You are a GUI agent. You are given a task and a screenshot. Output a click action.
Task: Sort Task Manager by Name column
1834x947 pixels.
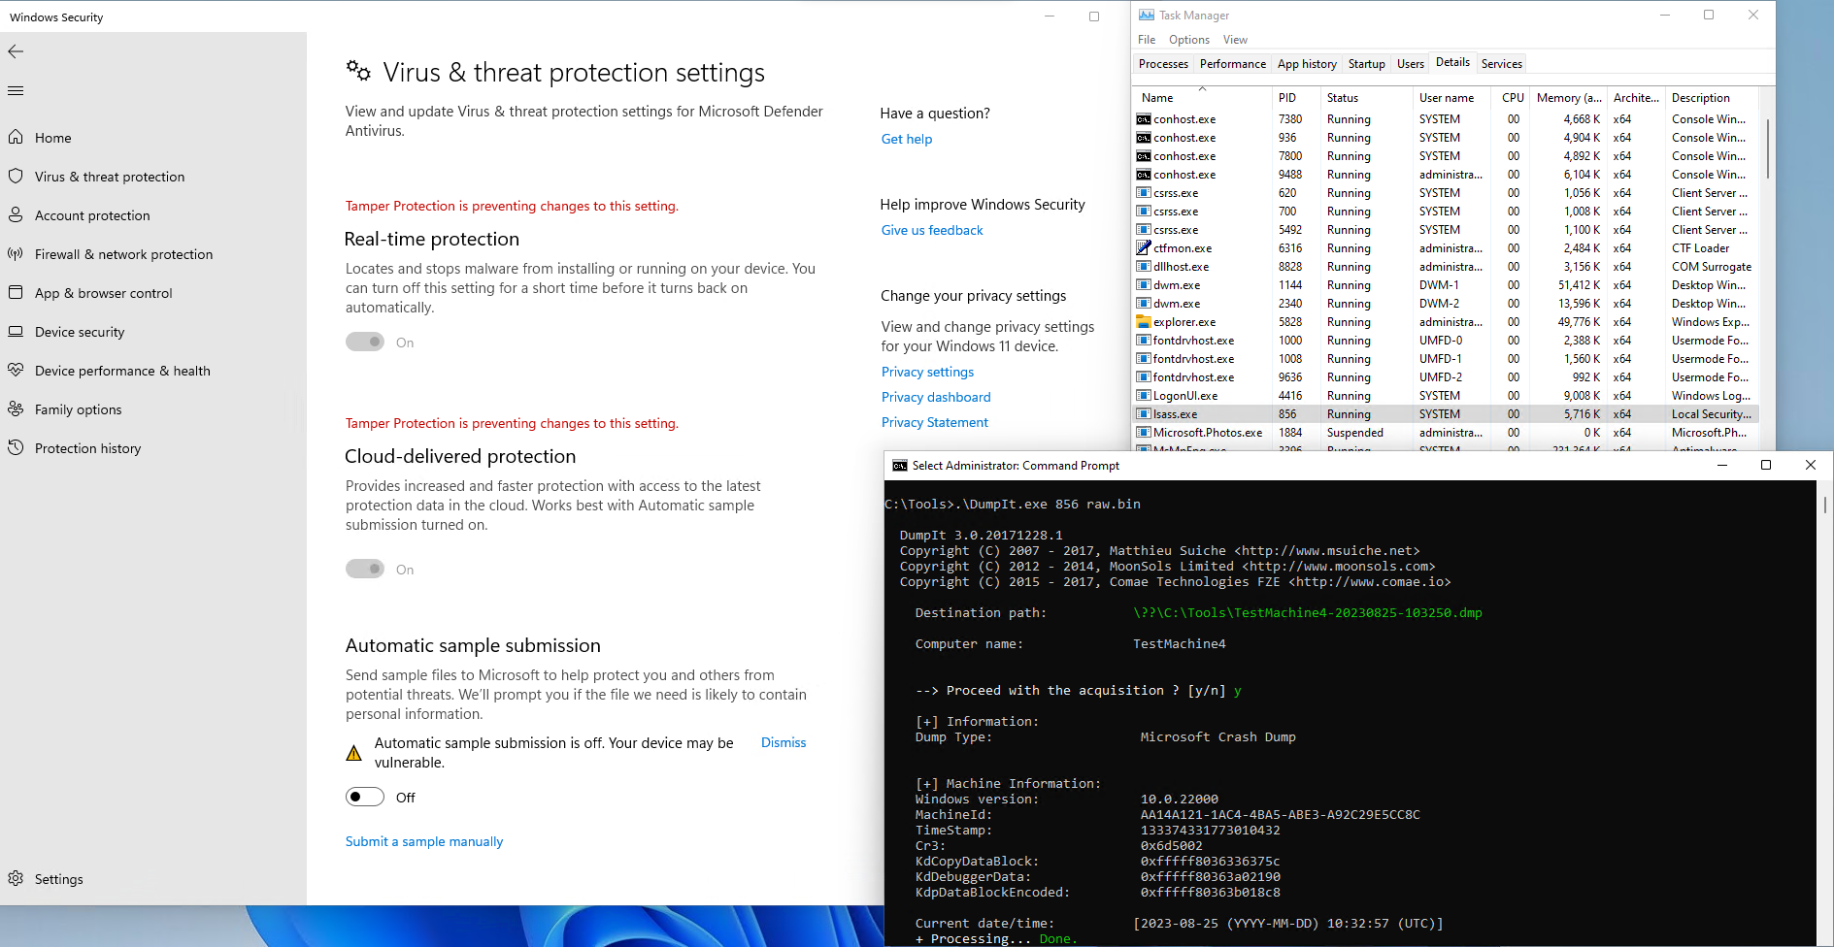coord(1202,98)
